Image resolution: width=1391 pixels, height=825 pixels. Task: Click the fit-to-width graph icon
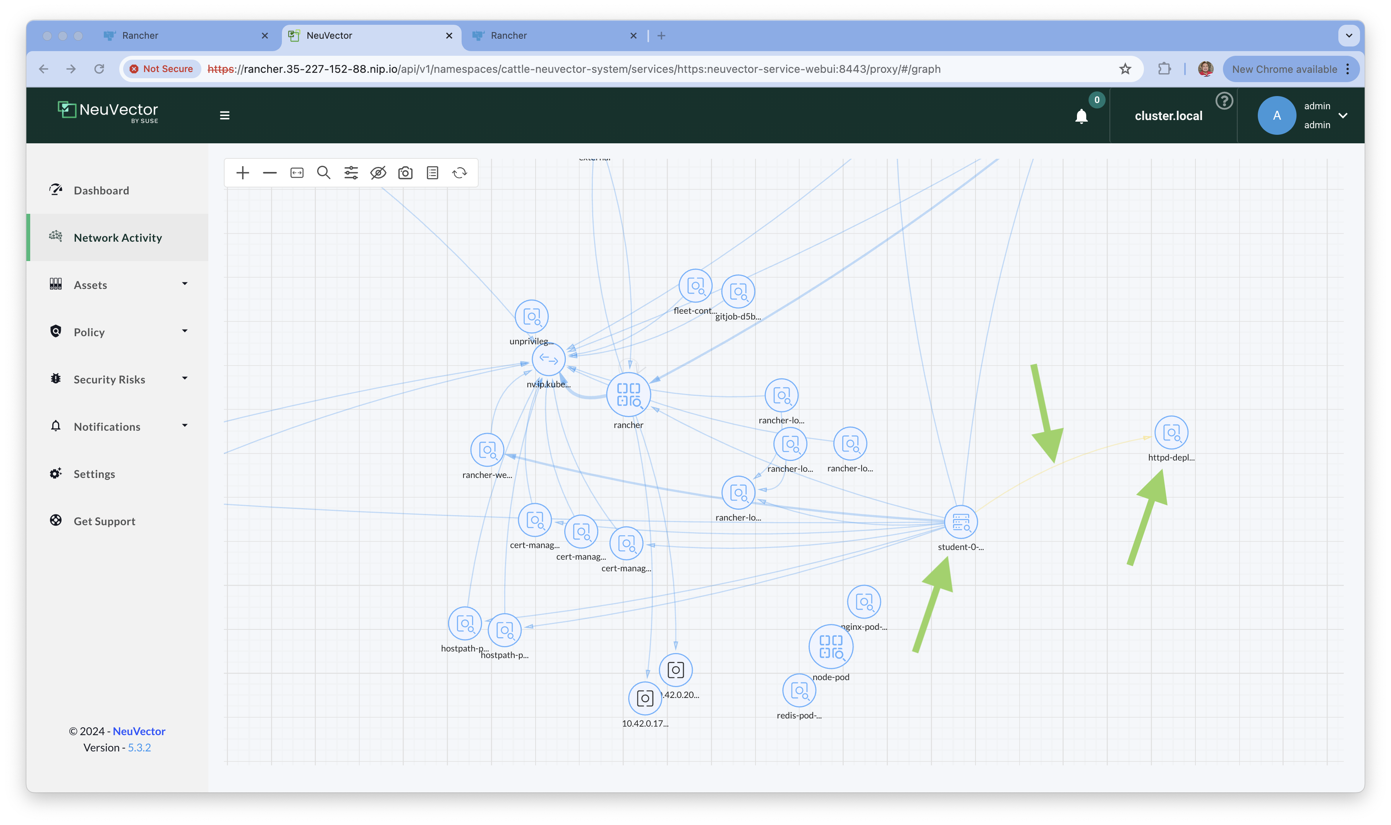pos(297,173)
